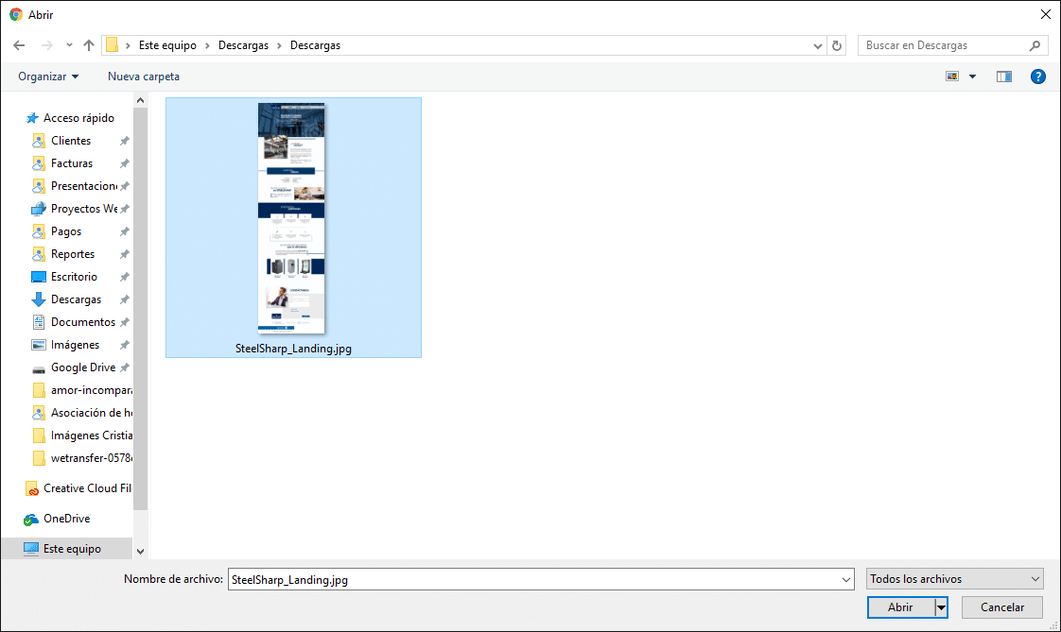Image resolution: width=1061 pixels, height=632 pixels.
Task: Click the address bar folder icon
Action: pos(113,45)
